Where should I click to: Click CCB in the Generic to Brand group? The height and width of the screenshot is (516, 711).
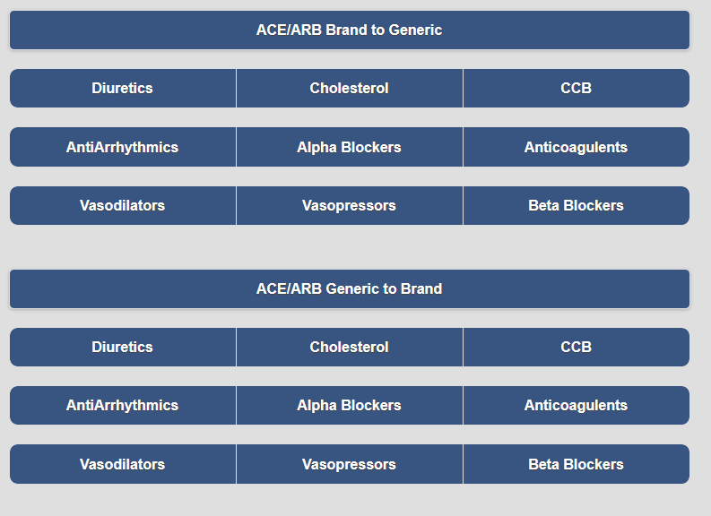pyautogui.click(x=577, y=347)
